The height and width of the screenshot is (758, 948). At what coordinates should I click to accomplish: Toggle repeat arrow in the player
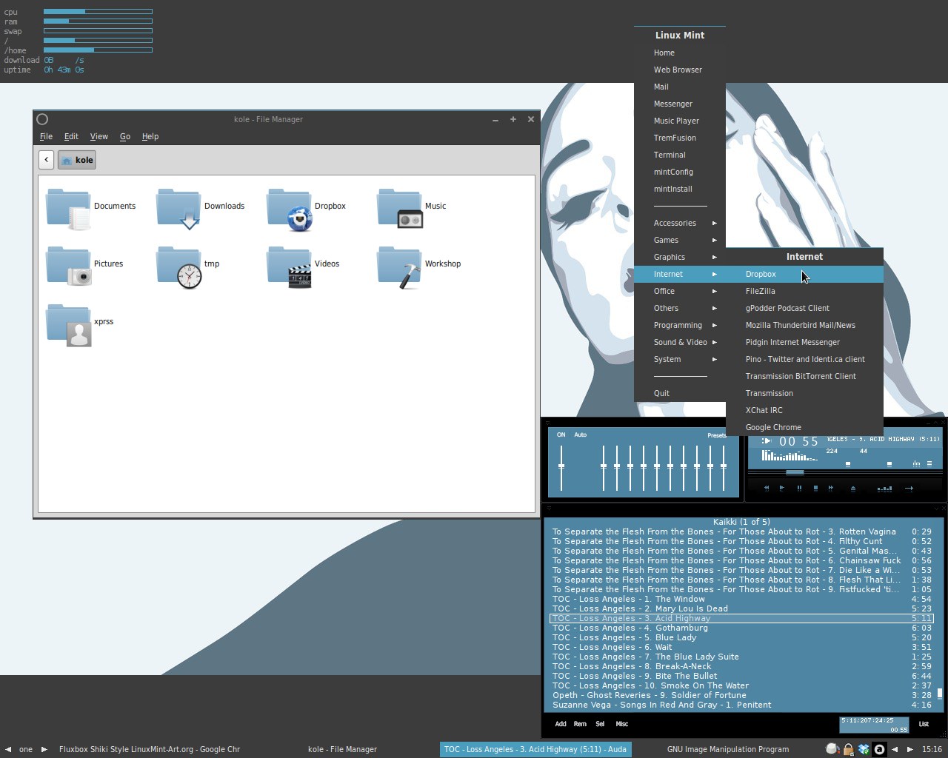click(909, 489)
